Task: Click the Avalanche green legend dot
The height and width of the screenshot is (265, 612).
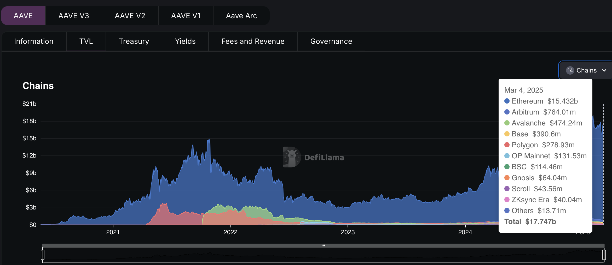Action: tap(507, 123)
